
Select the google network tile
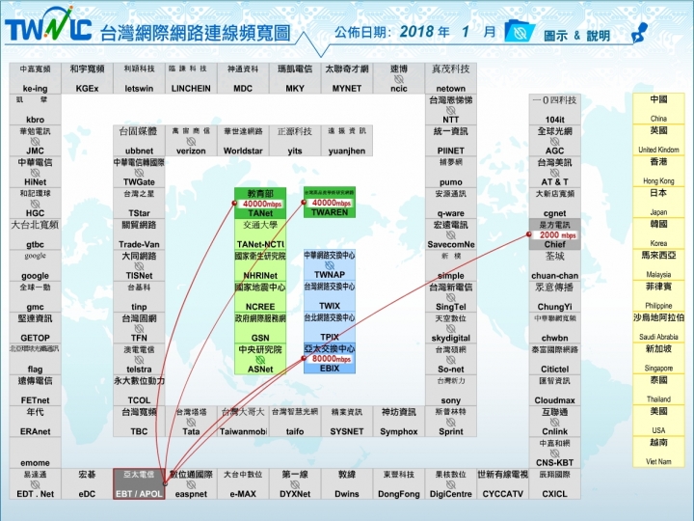click(35, 265)
